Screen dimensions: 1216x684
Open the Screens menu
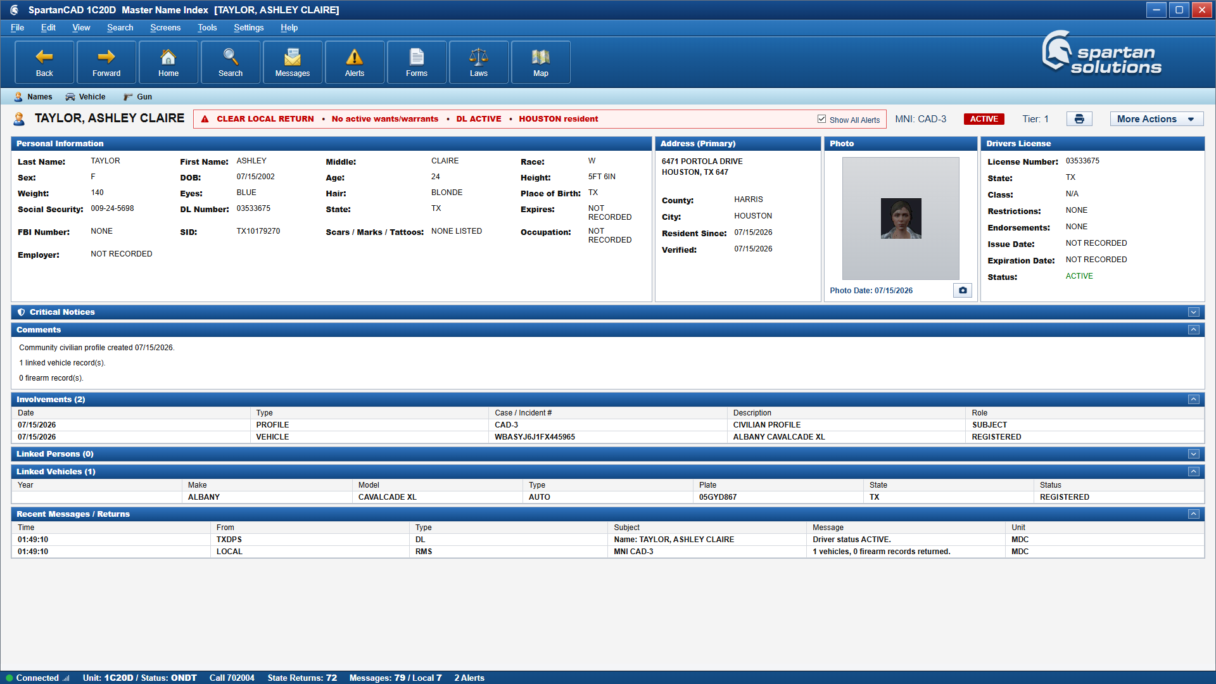[165, 28]
